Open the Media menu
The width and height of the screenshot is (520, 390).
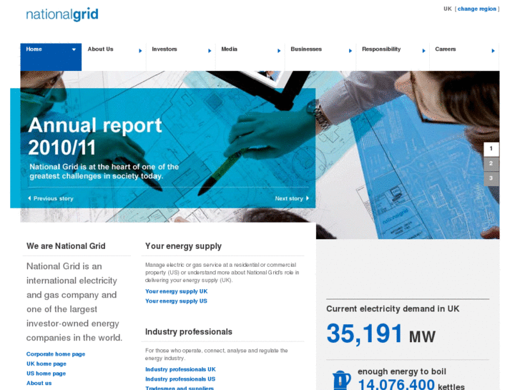coord(229,49)
